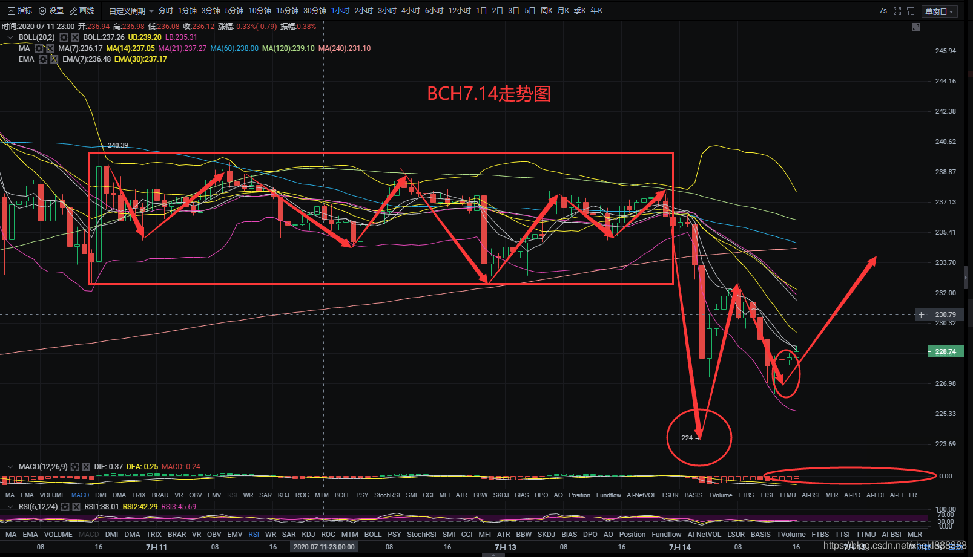Switch to the 1日 timeframe
The width and height of the screenshot is (973, 557).
coord(481,11)
